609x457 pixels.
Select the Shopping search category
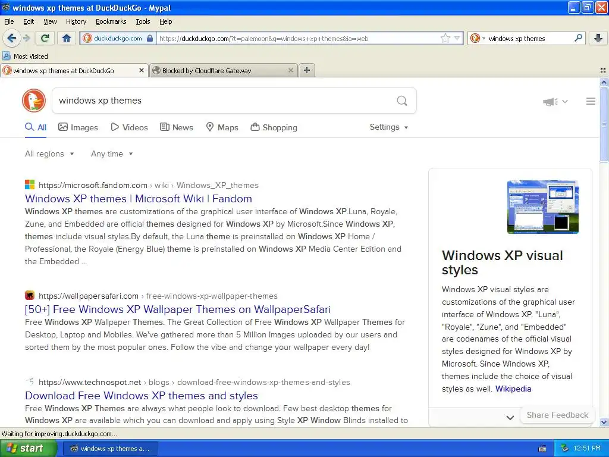point(274,127)
